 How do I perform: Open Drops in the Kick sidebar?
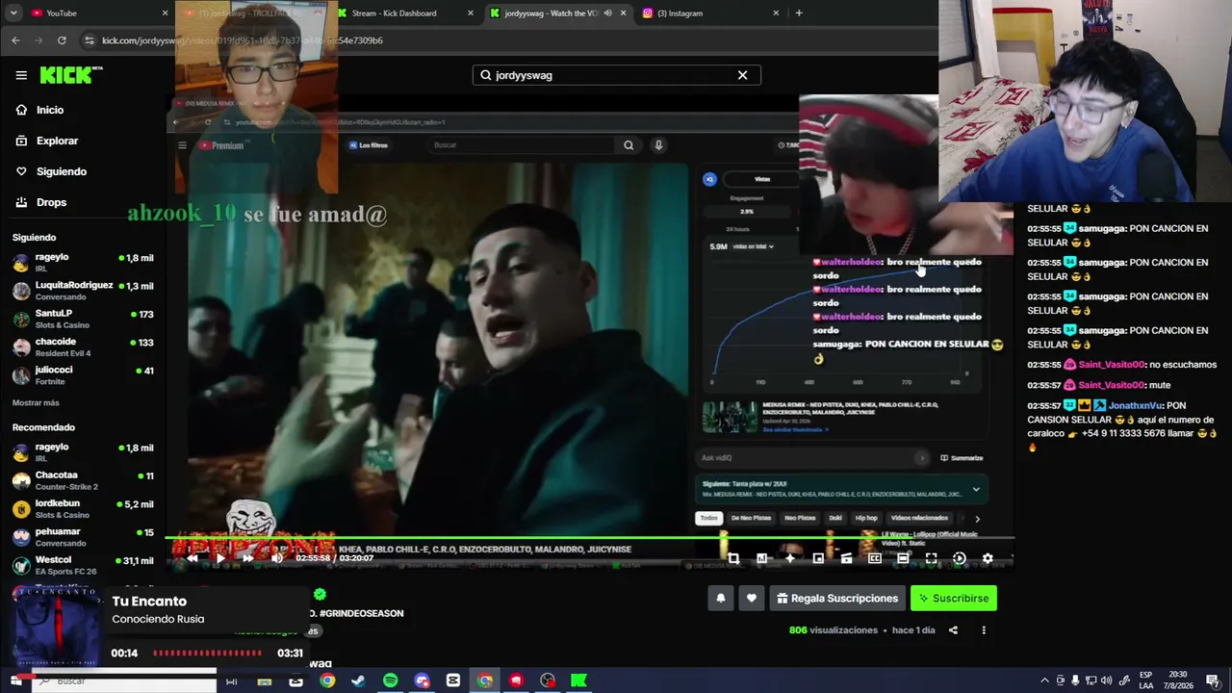click(x=51, y=202)
